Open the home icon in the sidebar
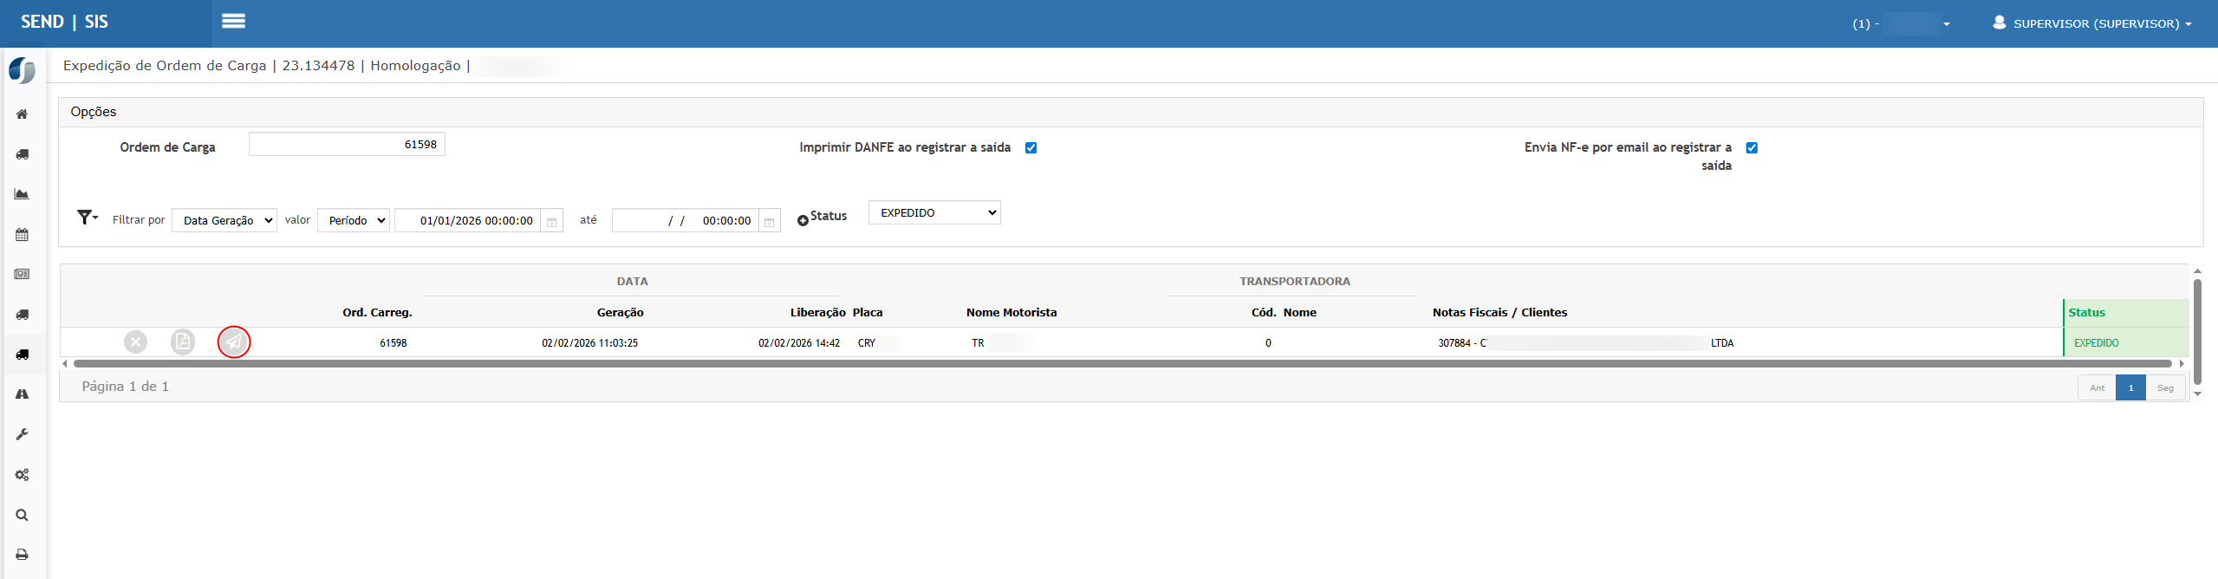This screenshot has width=2218, height=579. tap(23, 114)
